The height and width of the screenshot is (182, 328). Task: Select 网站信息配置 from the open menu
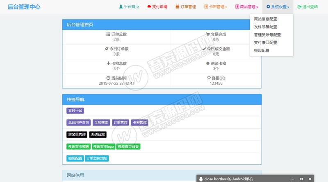tap(265, 19)
